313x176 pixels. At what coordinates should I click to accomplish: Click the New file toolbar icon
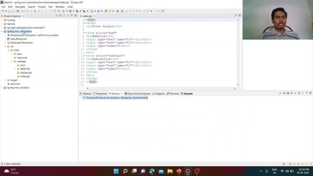coord(2,11)
